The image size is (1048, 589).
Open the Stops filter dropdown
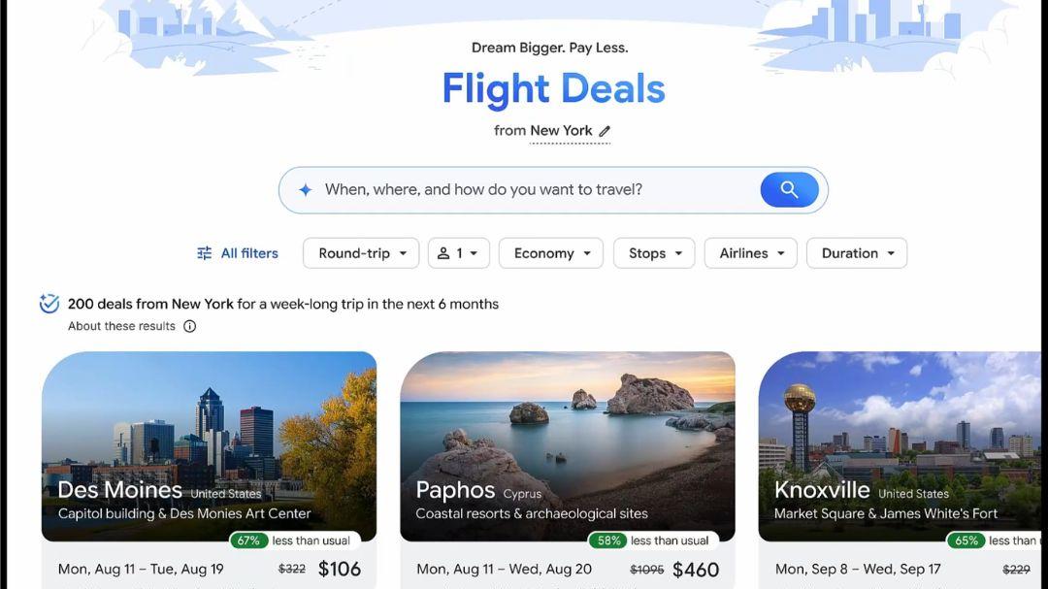tap(654, 253)
